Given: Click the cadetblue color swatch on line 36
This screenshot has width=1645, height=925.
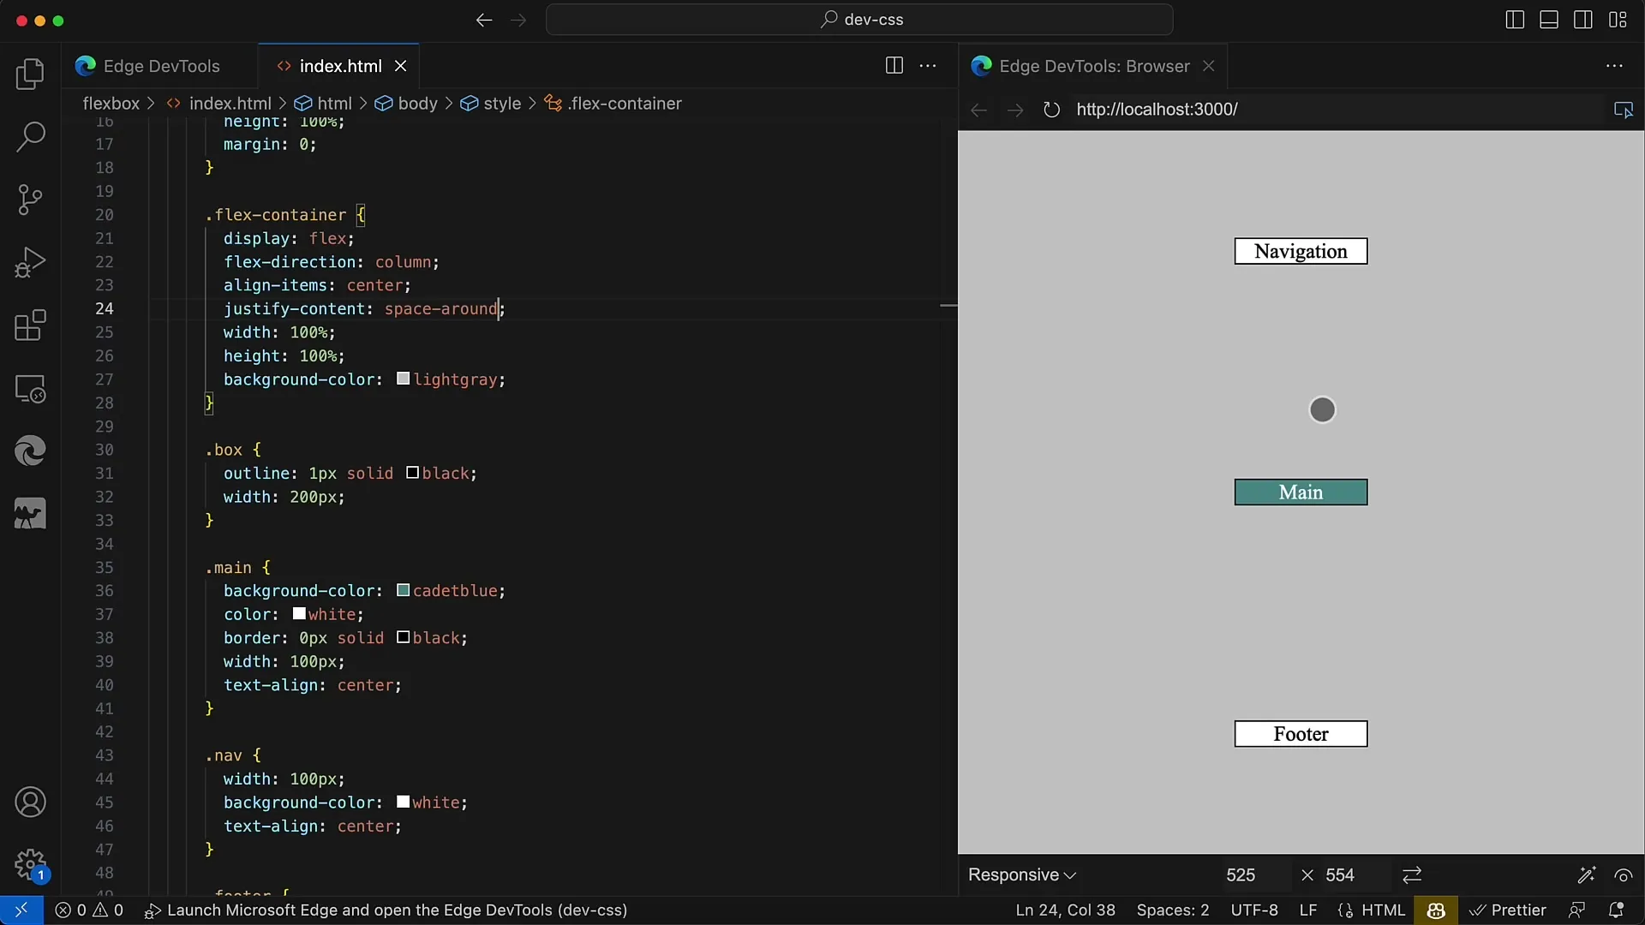Looking at the screenshot, I should point(402,589).
